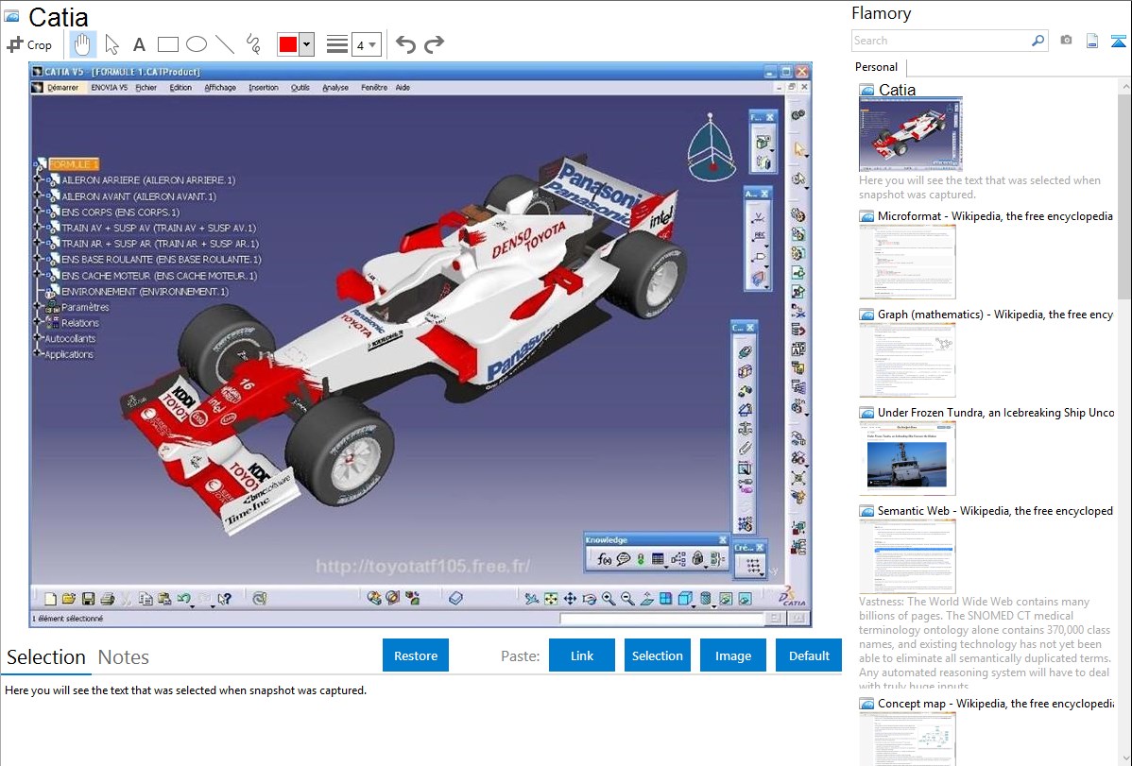
Task: Pick the rectangle drawing tool
Action: coord(167,44)
